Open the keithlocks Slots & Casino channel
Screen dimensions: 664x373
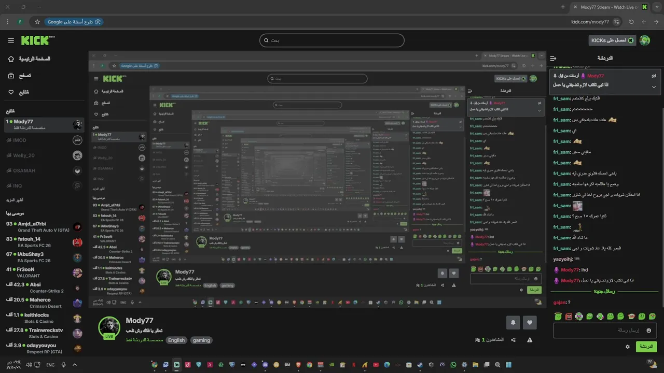tap(44, 318)
